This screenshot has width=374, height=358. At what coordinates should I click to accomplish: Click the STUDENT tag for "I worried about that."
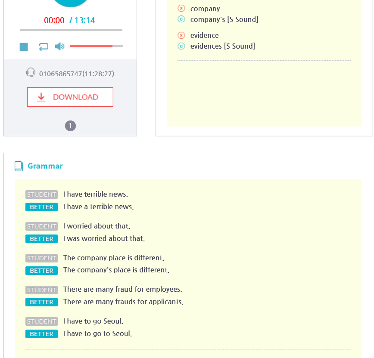(41, 226)
